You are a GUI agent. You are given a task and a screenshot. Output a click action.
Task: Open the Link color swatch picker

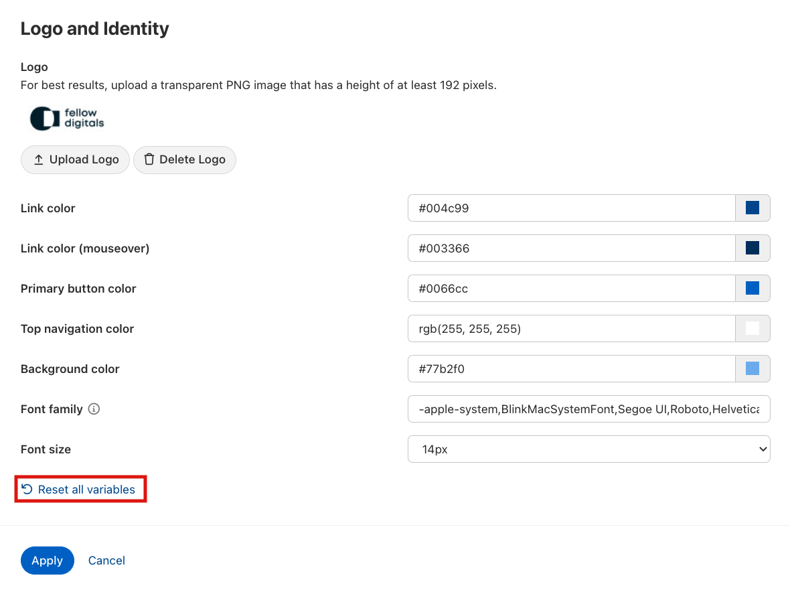753,208
